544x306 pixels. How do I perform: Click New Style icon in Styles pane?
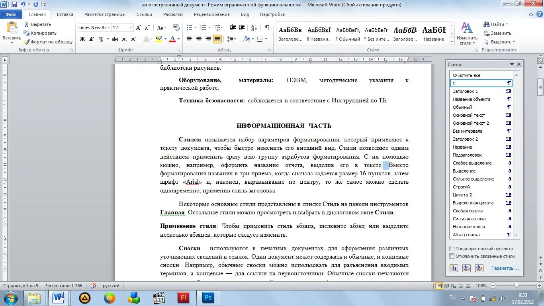click(454, 268)
